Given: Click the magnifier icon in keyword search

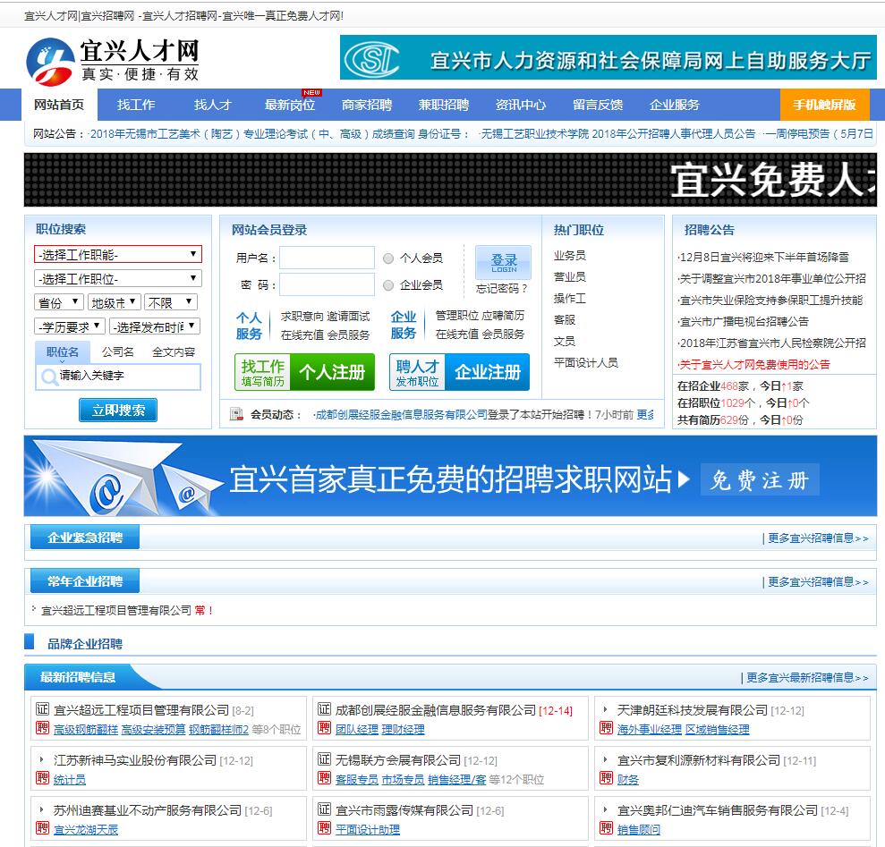Looking at the screenshot, I should tap(49, 377).
